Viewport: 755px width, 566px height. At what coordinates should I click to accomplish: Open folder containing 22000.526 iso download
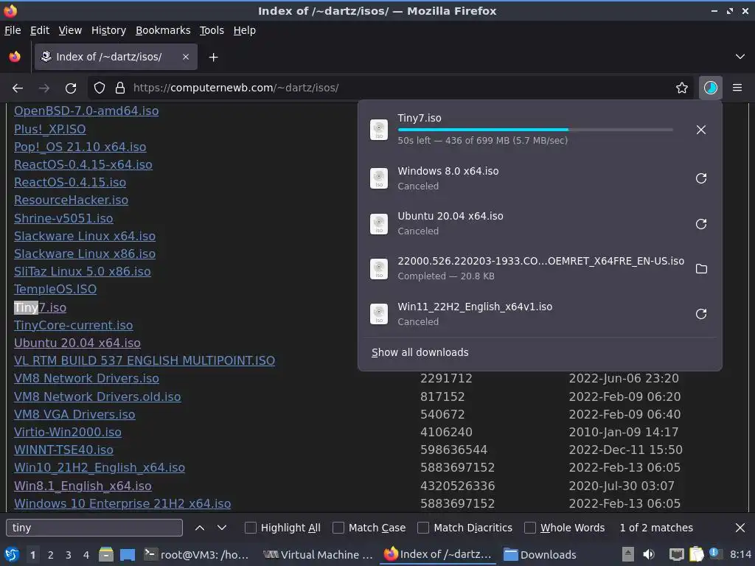[x=701, y=268]
